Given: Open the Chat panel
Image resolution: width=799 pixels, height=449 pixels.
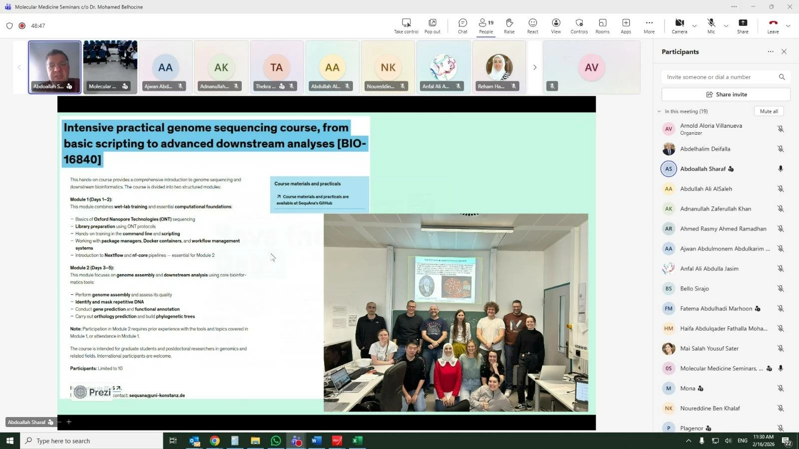Looking at the screenshot, I should [x=462, y=26].
